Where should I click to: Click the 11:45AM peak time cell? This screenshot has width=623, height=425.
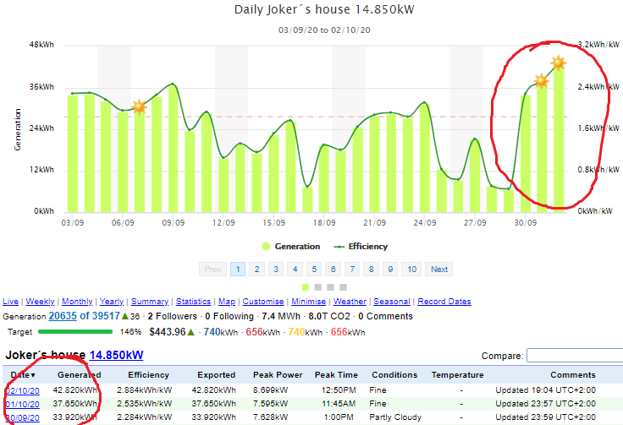pyautogui.click(x=339, y=404)
